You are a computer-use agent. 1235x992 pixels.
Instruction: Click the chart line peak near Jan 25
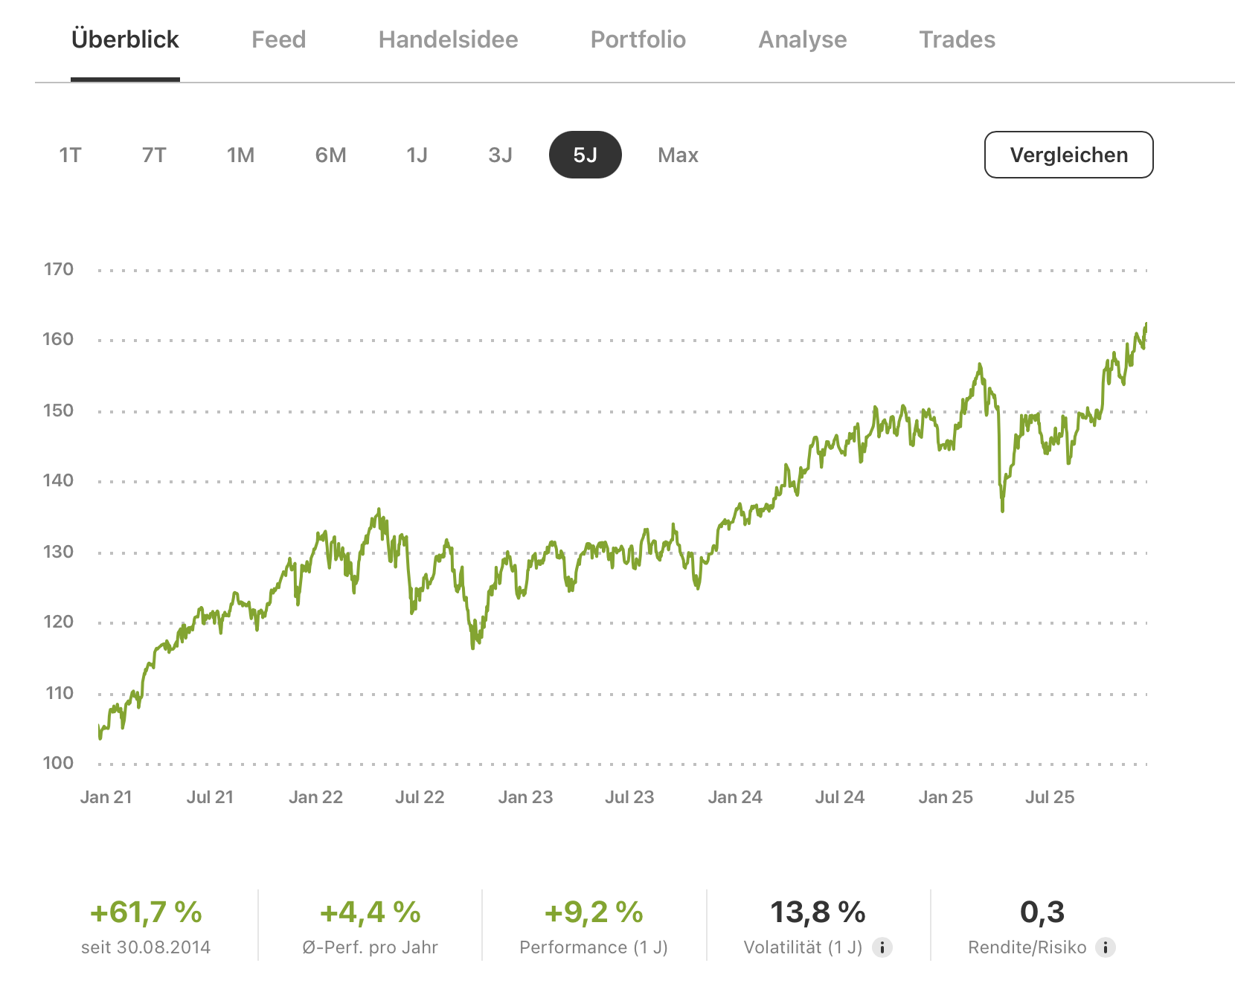coord(980,364)
